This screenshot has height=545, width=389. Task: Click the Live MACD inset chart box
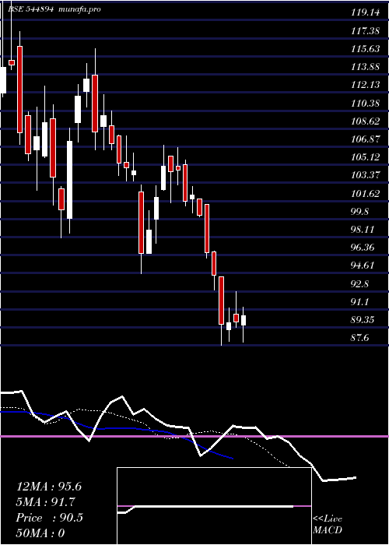pyautogui.click(x=214, y=506)
